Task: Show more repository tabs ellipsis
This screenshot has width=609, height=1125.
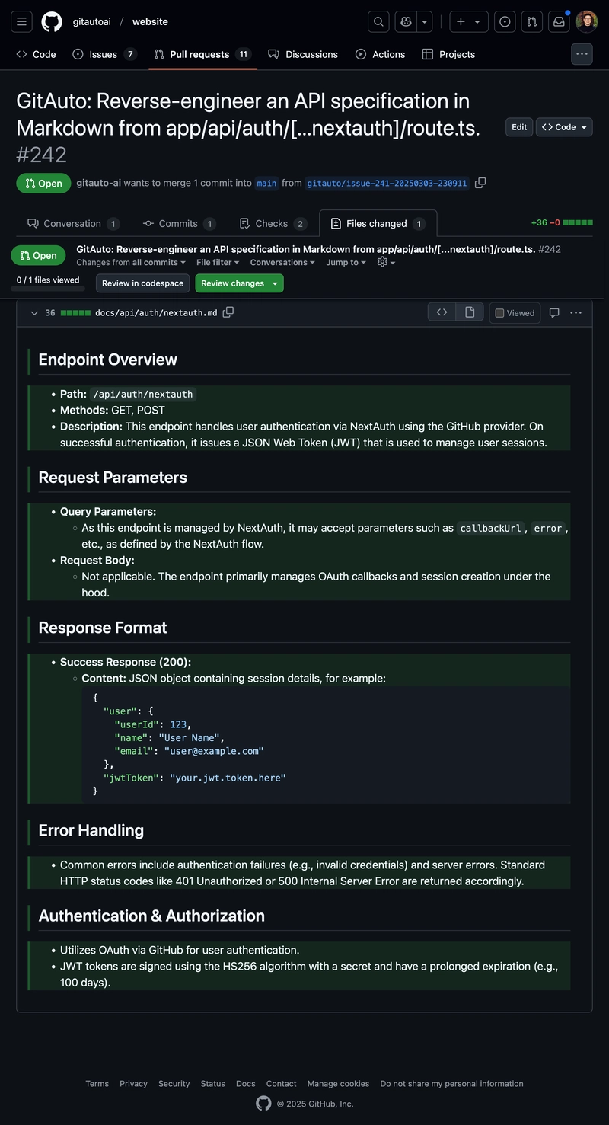Action: [x=582, y=54]
